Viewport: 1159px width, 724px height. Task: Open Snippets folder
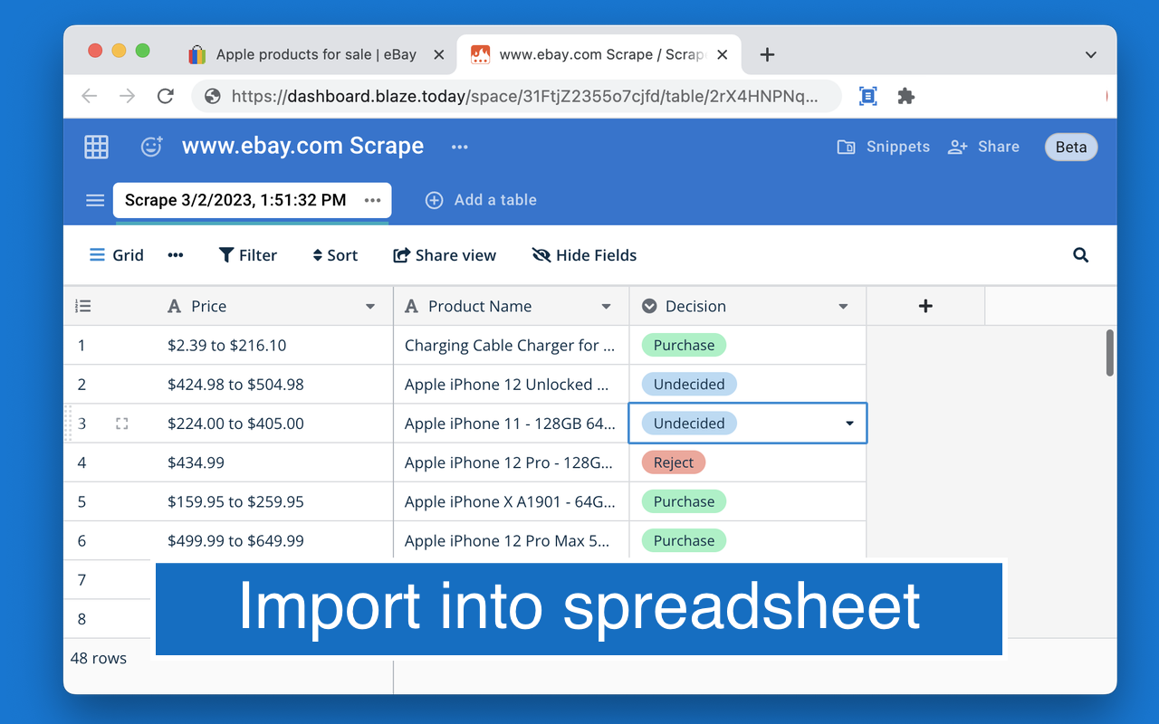[x=883, y=147]
